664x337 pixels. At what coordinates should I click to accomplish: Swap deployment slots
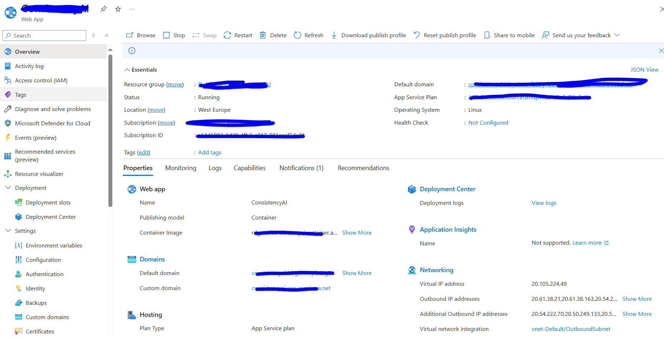pyautogui.click(x=204, y=35)
